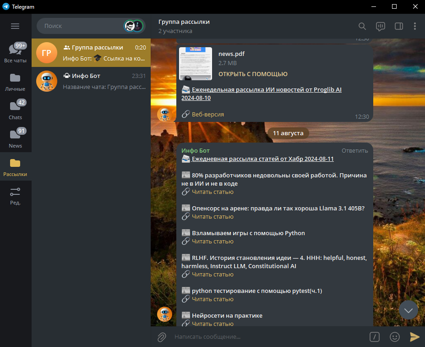Open the Группа рассылки chat in list
The width and height of the screenshot is (425, 347).
(91, 53)
